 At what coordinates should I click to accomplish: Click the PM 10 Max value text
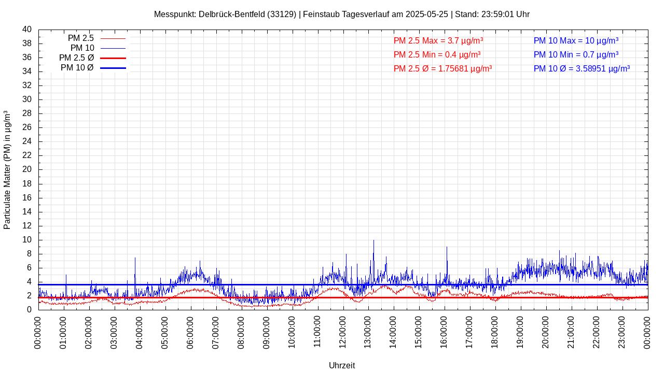pos(576,40)
